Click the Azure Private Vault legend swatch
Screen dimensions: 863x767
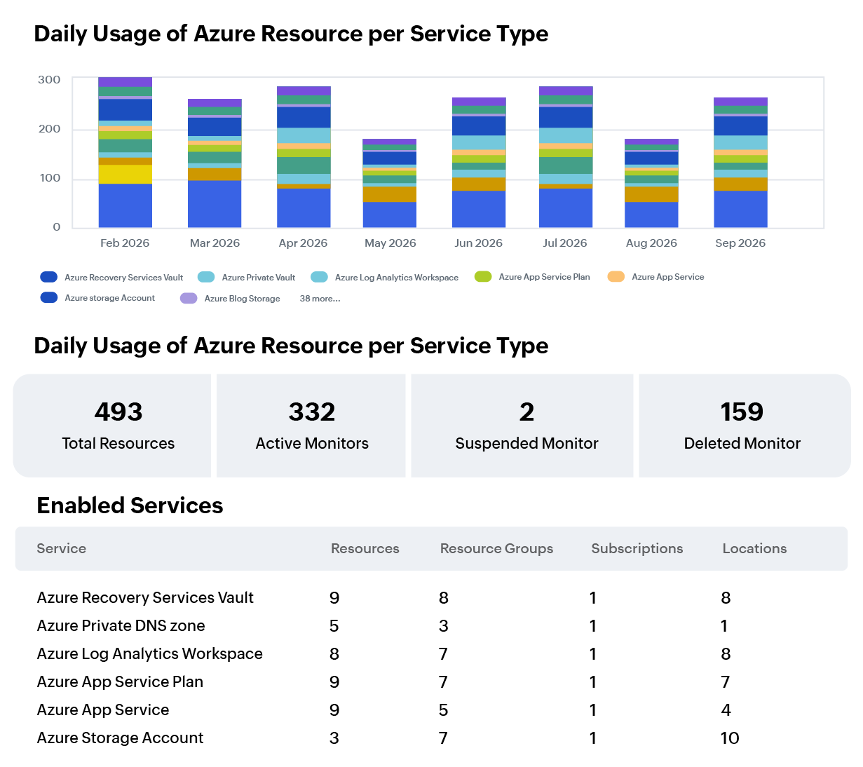(206, 277)
